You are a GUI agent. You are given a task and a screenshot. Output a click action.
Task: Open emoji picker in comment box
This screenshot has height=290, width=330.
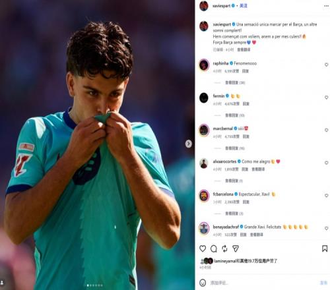[x=203, y=283]
